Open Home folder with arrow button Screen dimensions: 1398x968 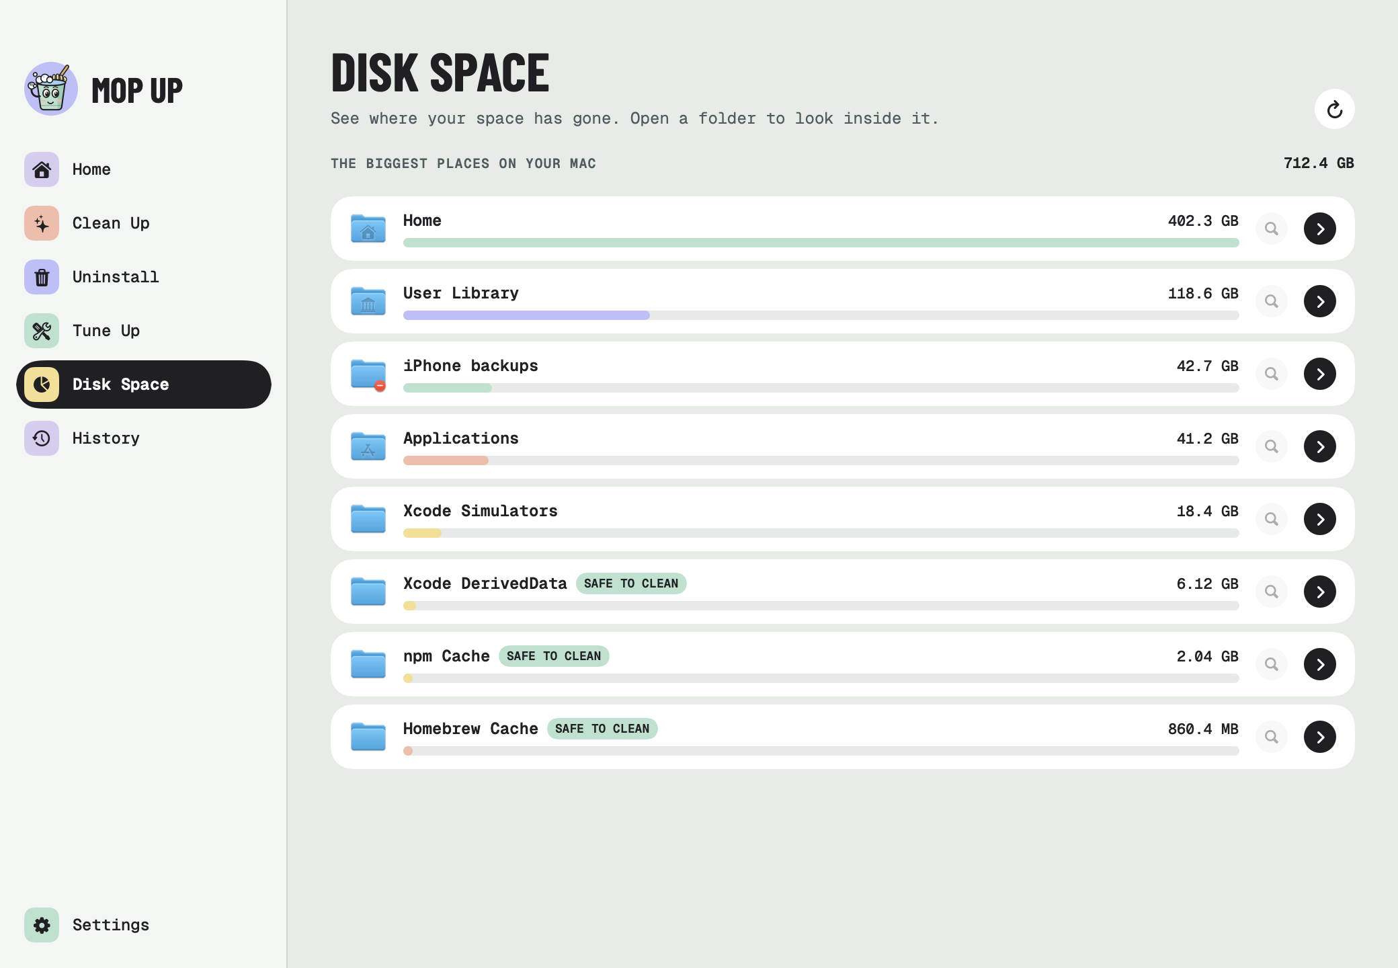tap(1319, 229)
